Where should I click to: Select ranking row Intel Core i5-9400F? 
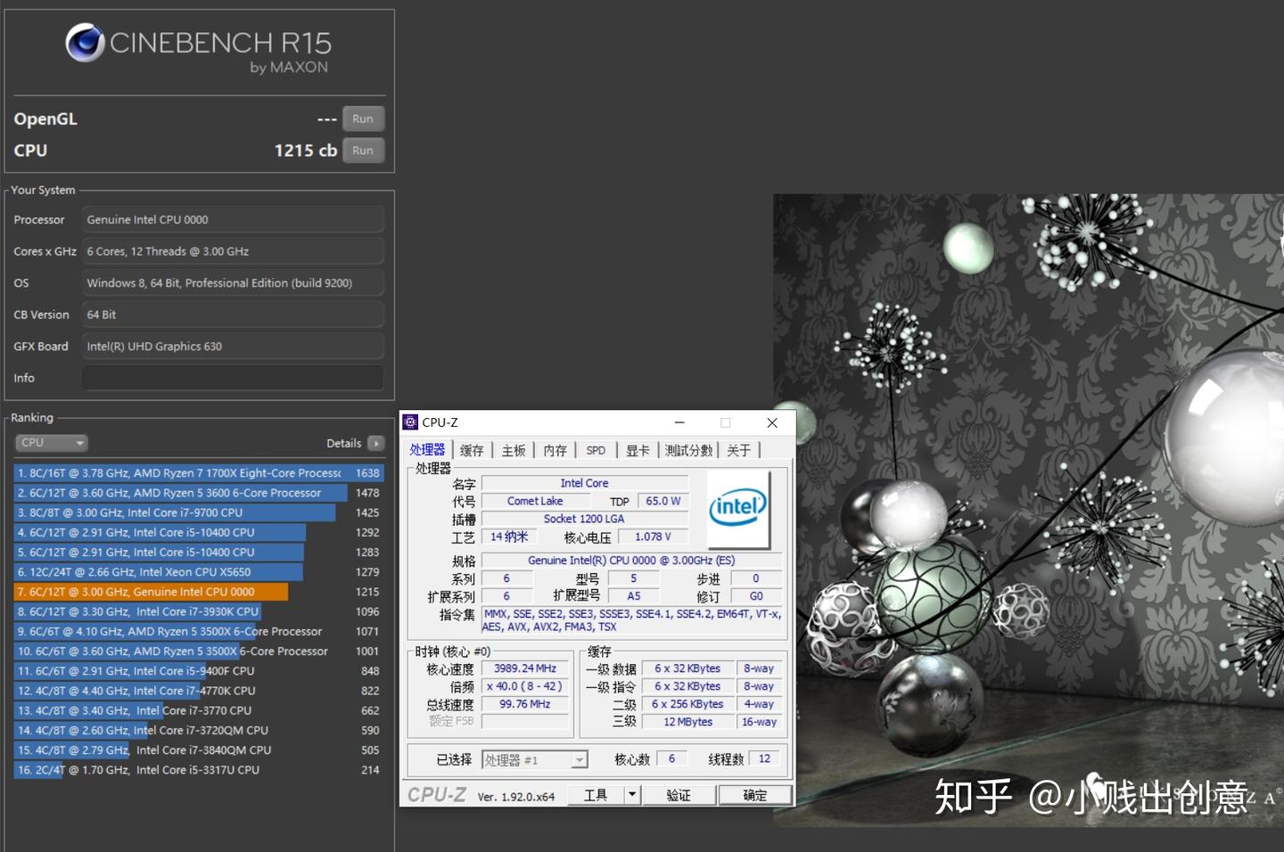click(x=198, y=671)
